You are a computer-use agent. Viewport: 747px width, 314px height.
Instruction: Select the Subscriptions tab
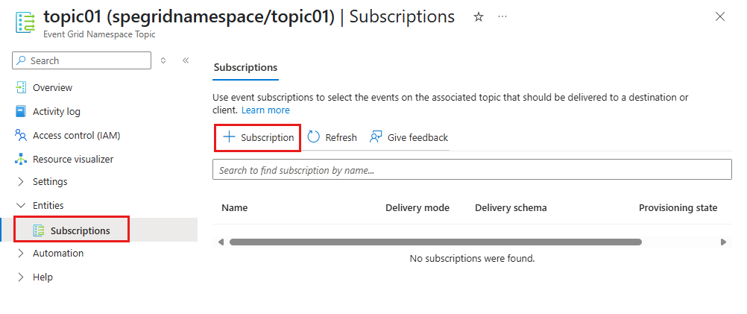245,67
